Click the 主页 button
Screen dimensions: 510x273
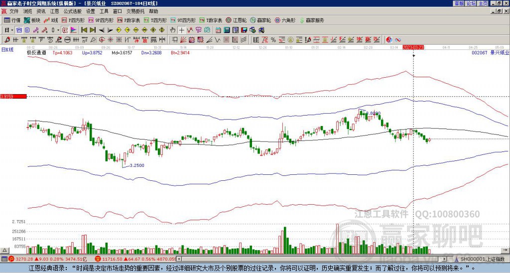tap(483, 3)
